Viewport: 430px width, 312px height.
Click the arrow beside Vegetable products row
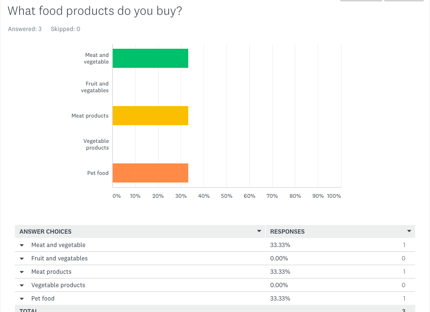tap(22, 285)
